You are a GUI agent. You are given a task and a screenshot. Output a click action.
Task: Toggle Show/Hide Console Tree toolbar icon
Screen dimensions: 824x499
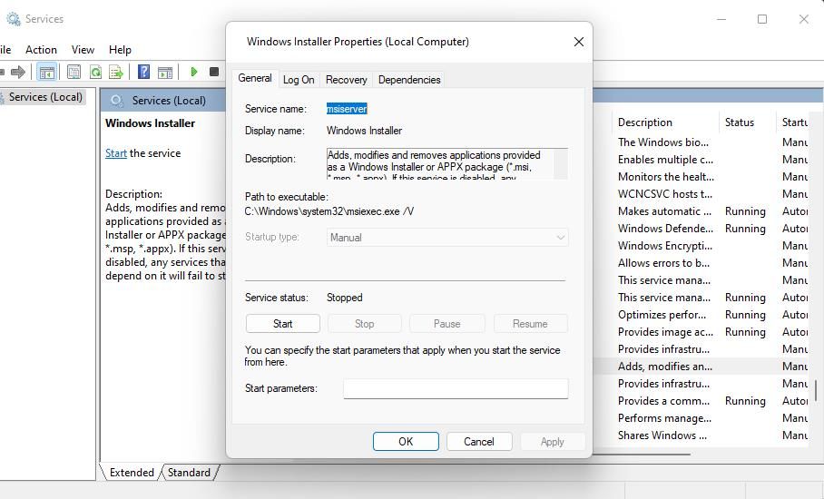pyautogui.click(x=47, y=72)
